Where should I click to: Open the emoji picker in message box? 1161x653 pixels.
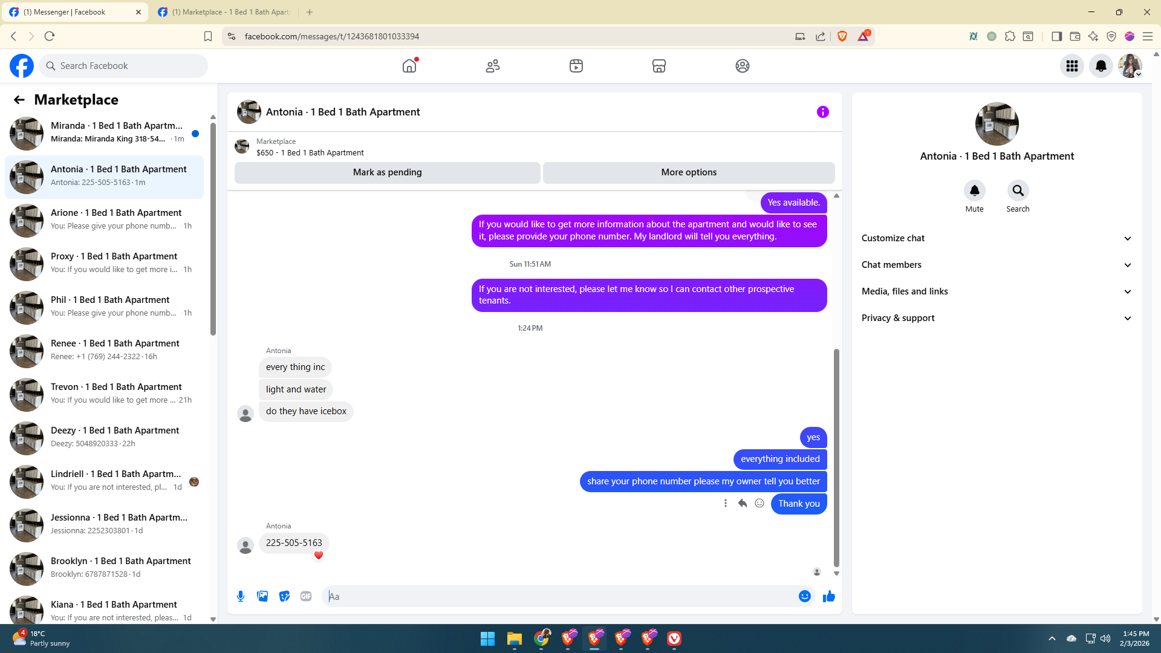tap(804, 596)
